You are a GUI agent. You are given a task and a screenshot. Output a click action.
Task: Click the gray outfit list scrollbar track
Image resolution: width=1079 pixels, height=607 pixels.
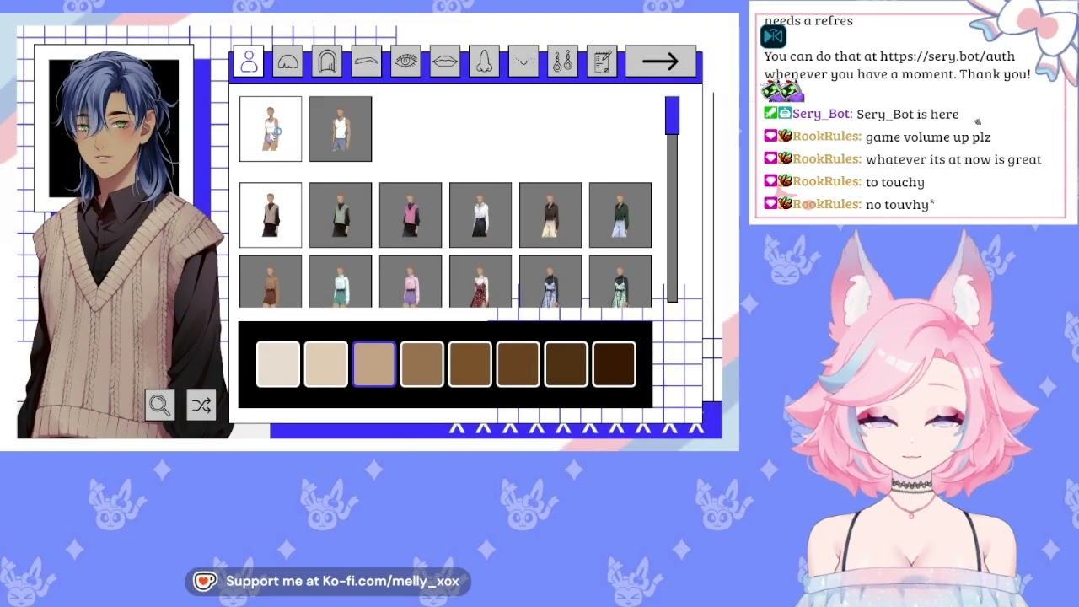(672, 218)
